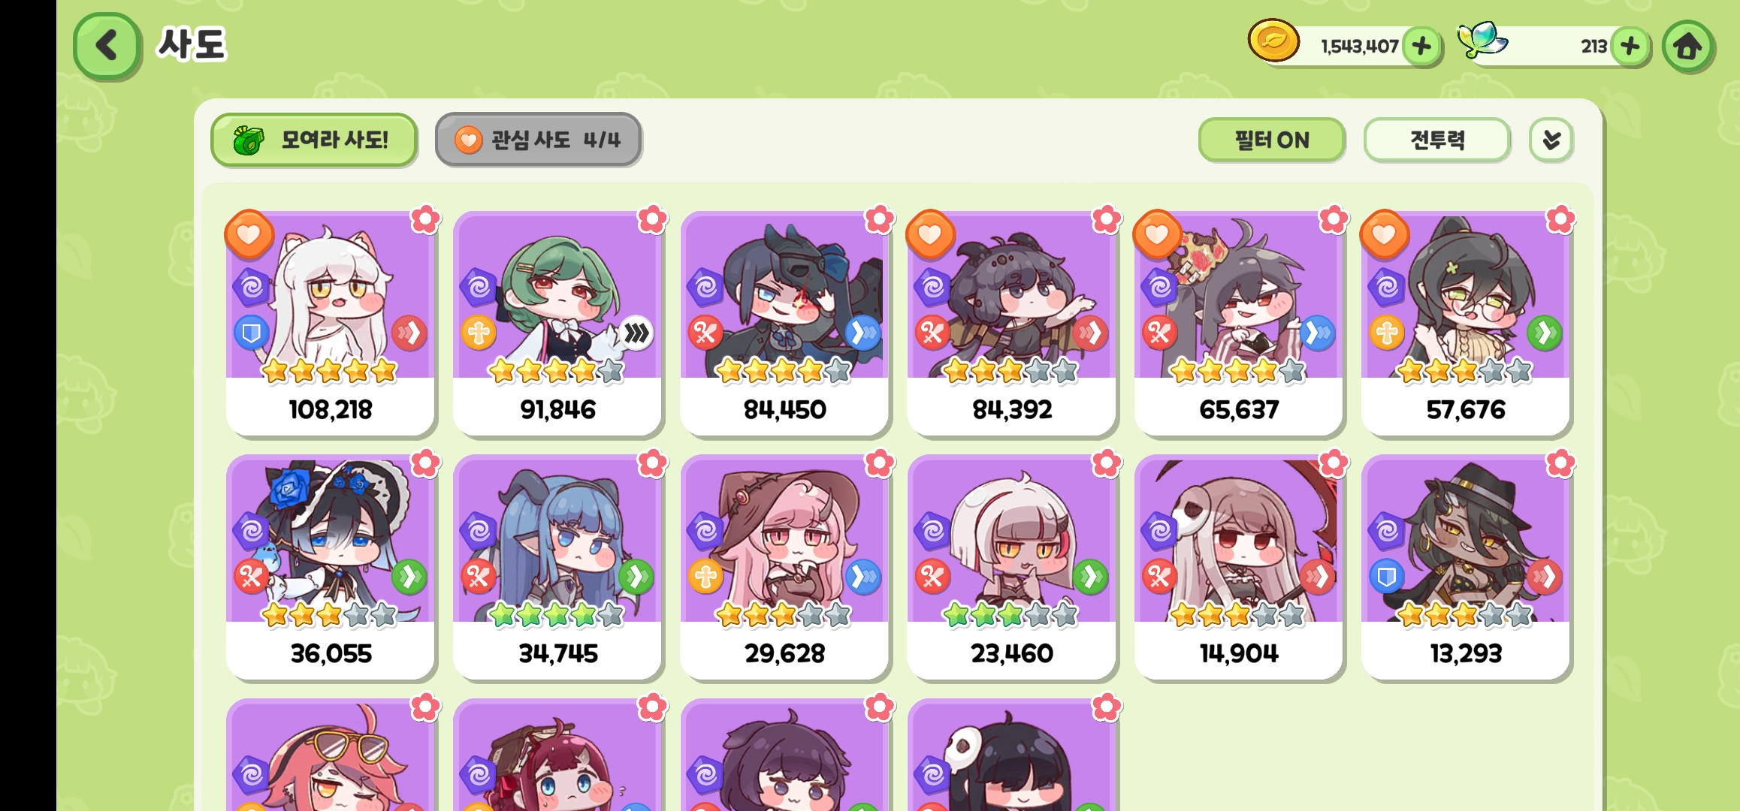This screenshot has height=811, width=1740.
Task: Add gold coins with the plus icon
Action: click(1421, 47)
